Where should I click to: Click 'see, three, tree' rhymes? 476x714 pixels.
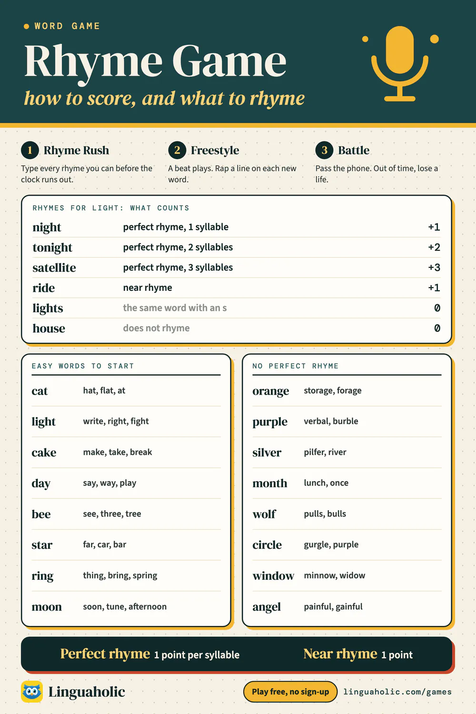pos(112,514)
